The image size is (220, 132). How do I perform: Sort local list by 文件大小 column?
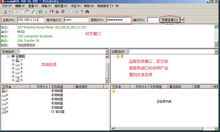coord(40,87)
